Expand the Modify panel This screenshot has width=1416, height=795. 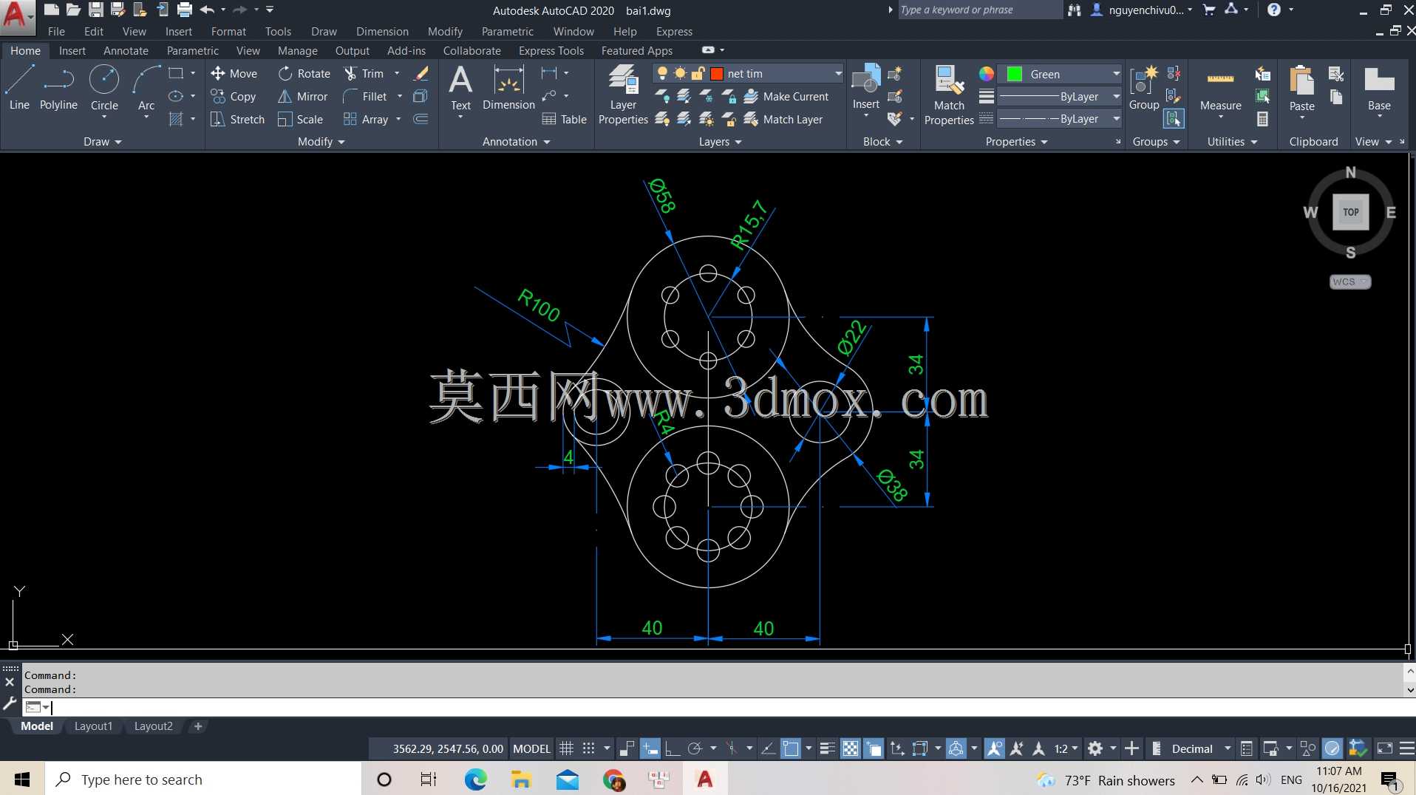click(321, 141)
